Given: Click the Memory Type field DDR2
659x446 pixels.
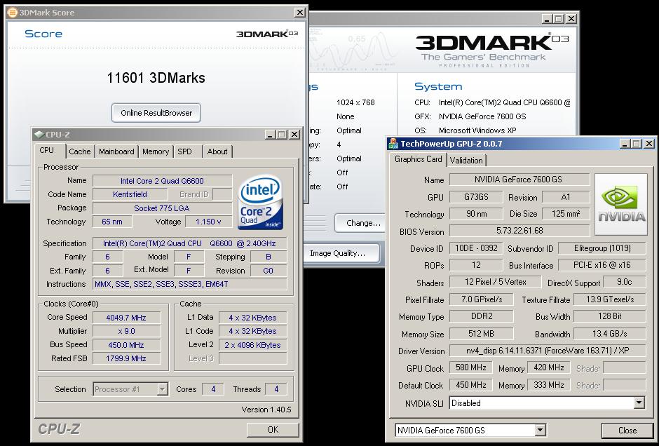Looking at the screenshot, I should [x=482, y=316].
